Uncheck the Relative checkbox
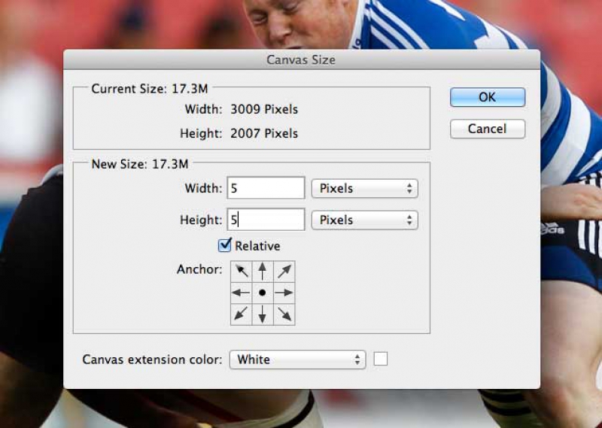Image resolution: width=602 pixels, height=428 pixels. click(224, 245)
